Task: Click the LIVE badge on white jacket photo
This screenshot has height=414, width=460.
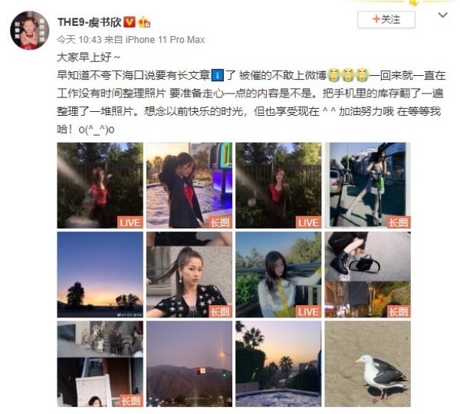Action: coord(308,311)
